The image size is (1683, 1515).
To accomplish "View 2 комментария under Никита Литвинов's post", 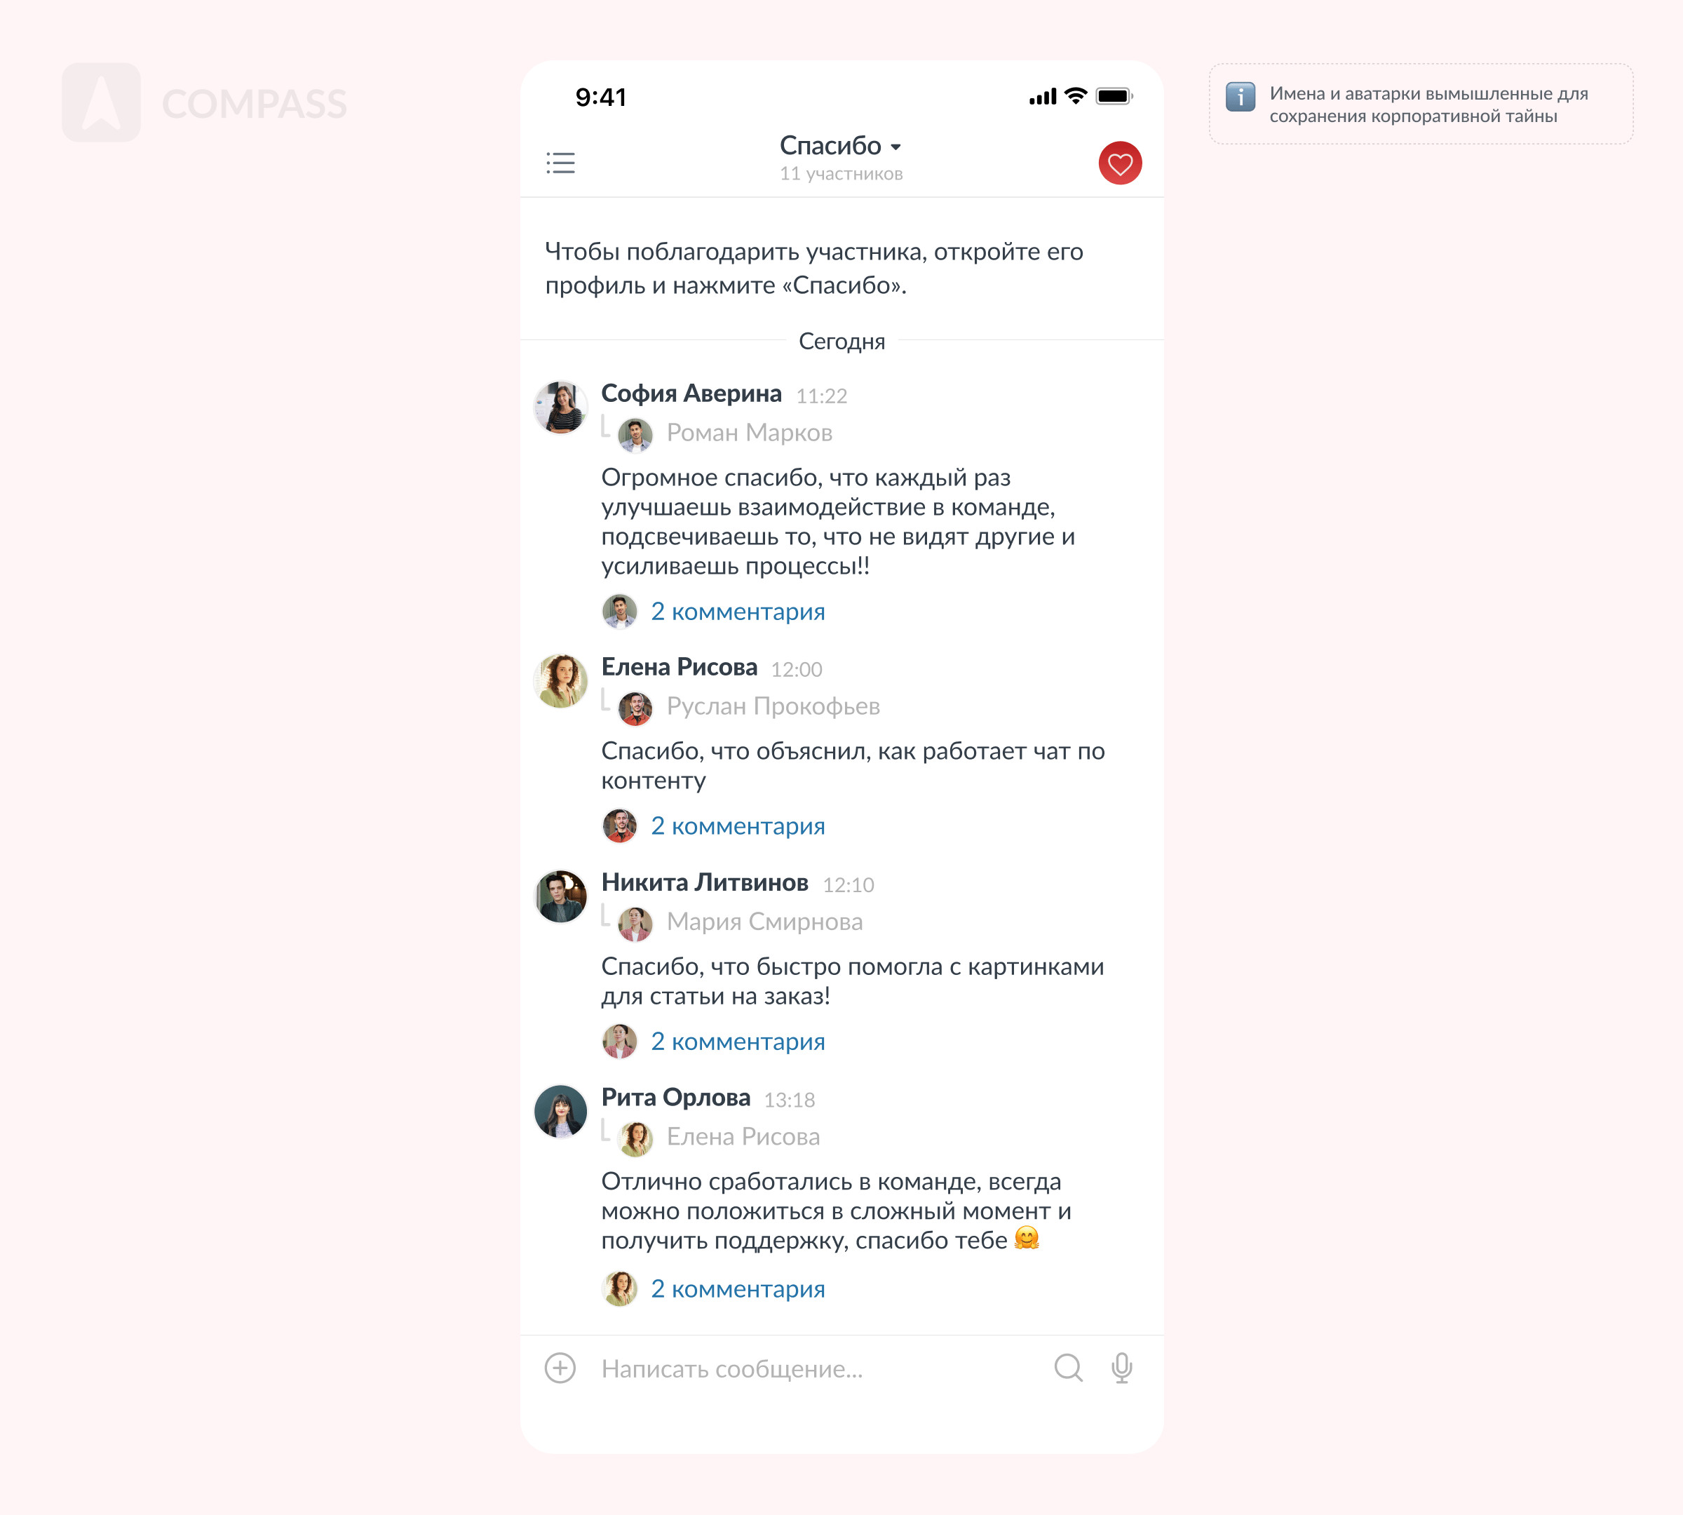I will [738, 1042].
